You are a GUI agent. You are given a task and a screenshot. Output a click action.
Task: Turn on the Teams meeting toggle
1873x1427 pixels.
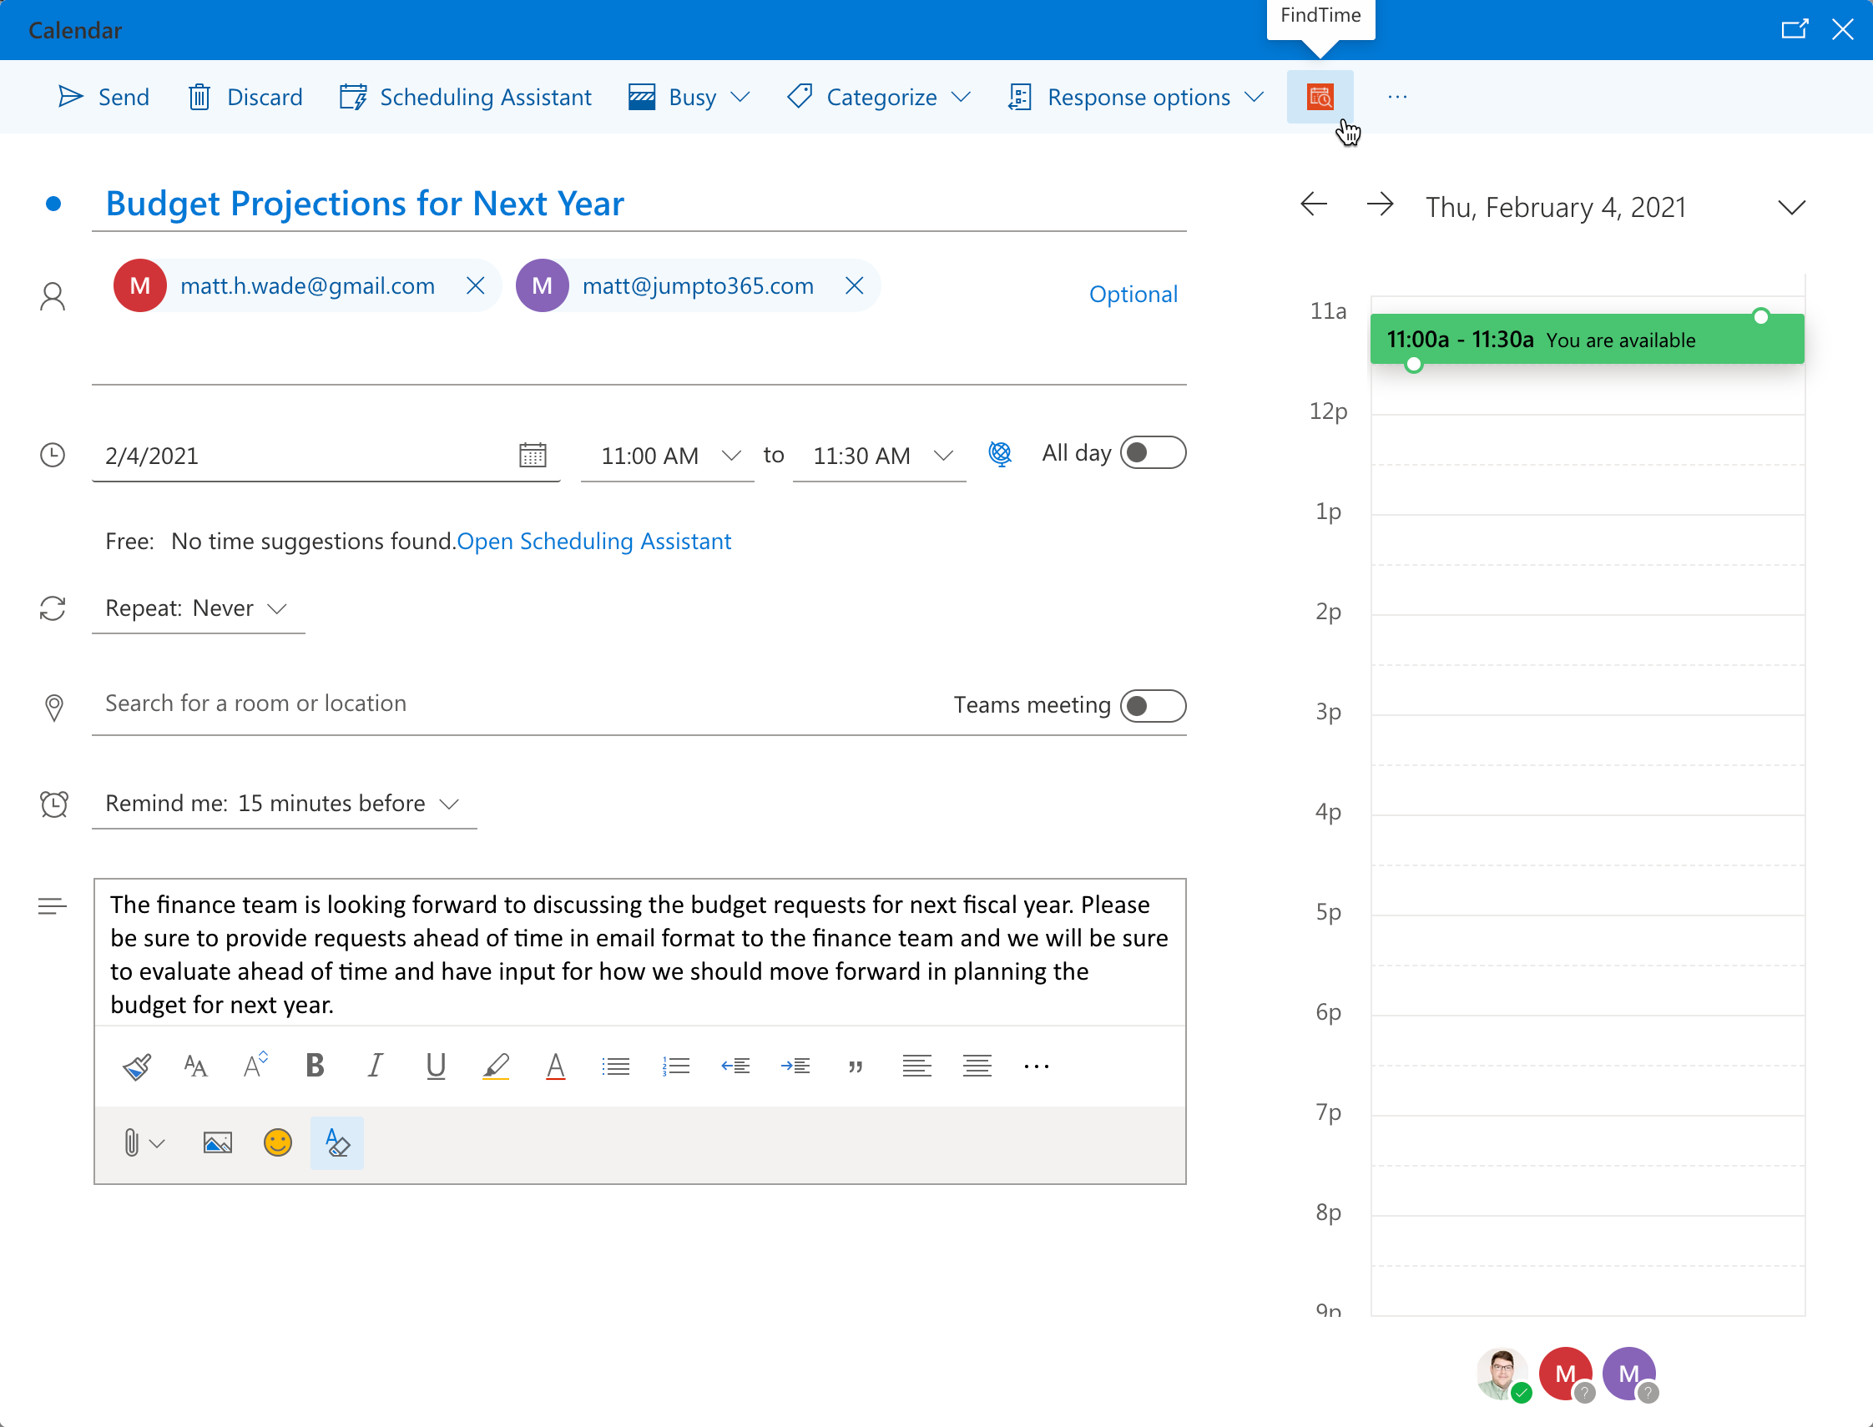[1152, 706]
